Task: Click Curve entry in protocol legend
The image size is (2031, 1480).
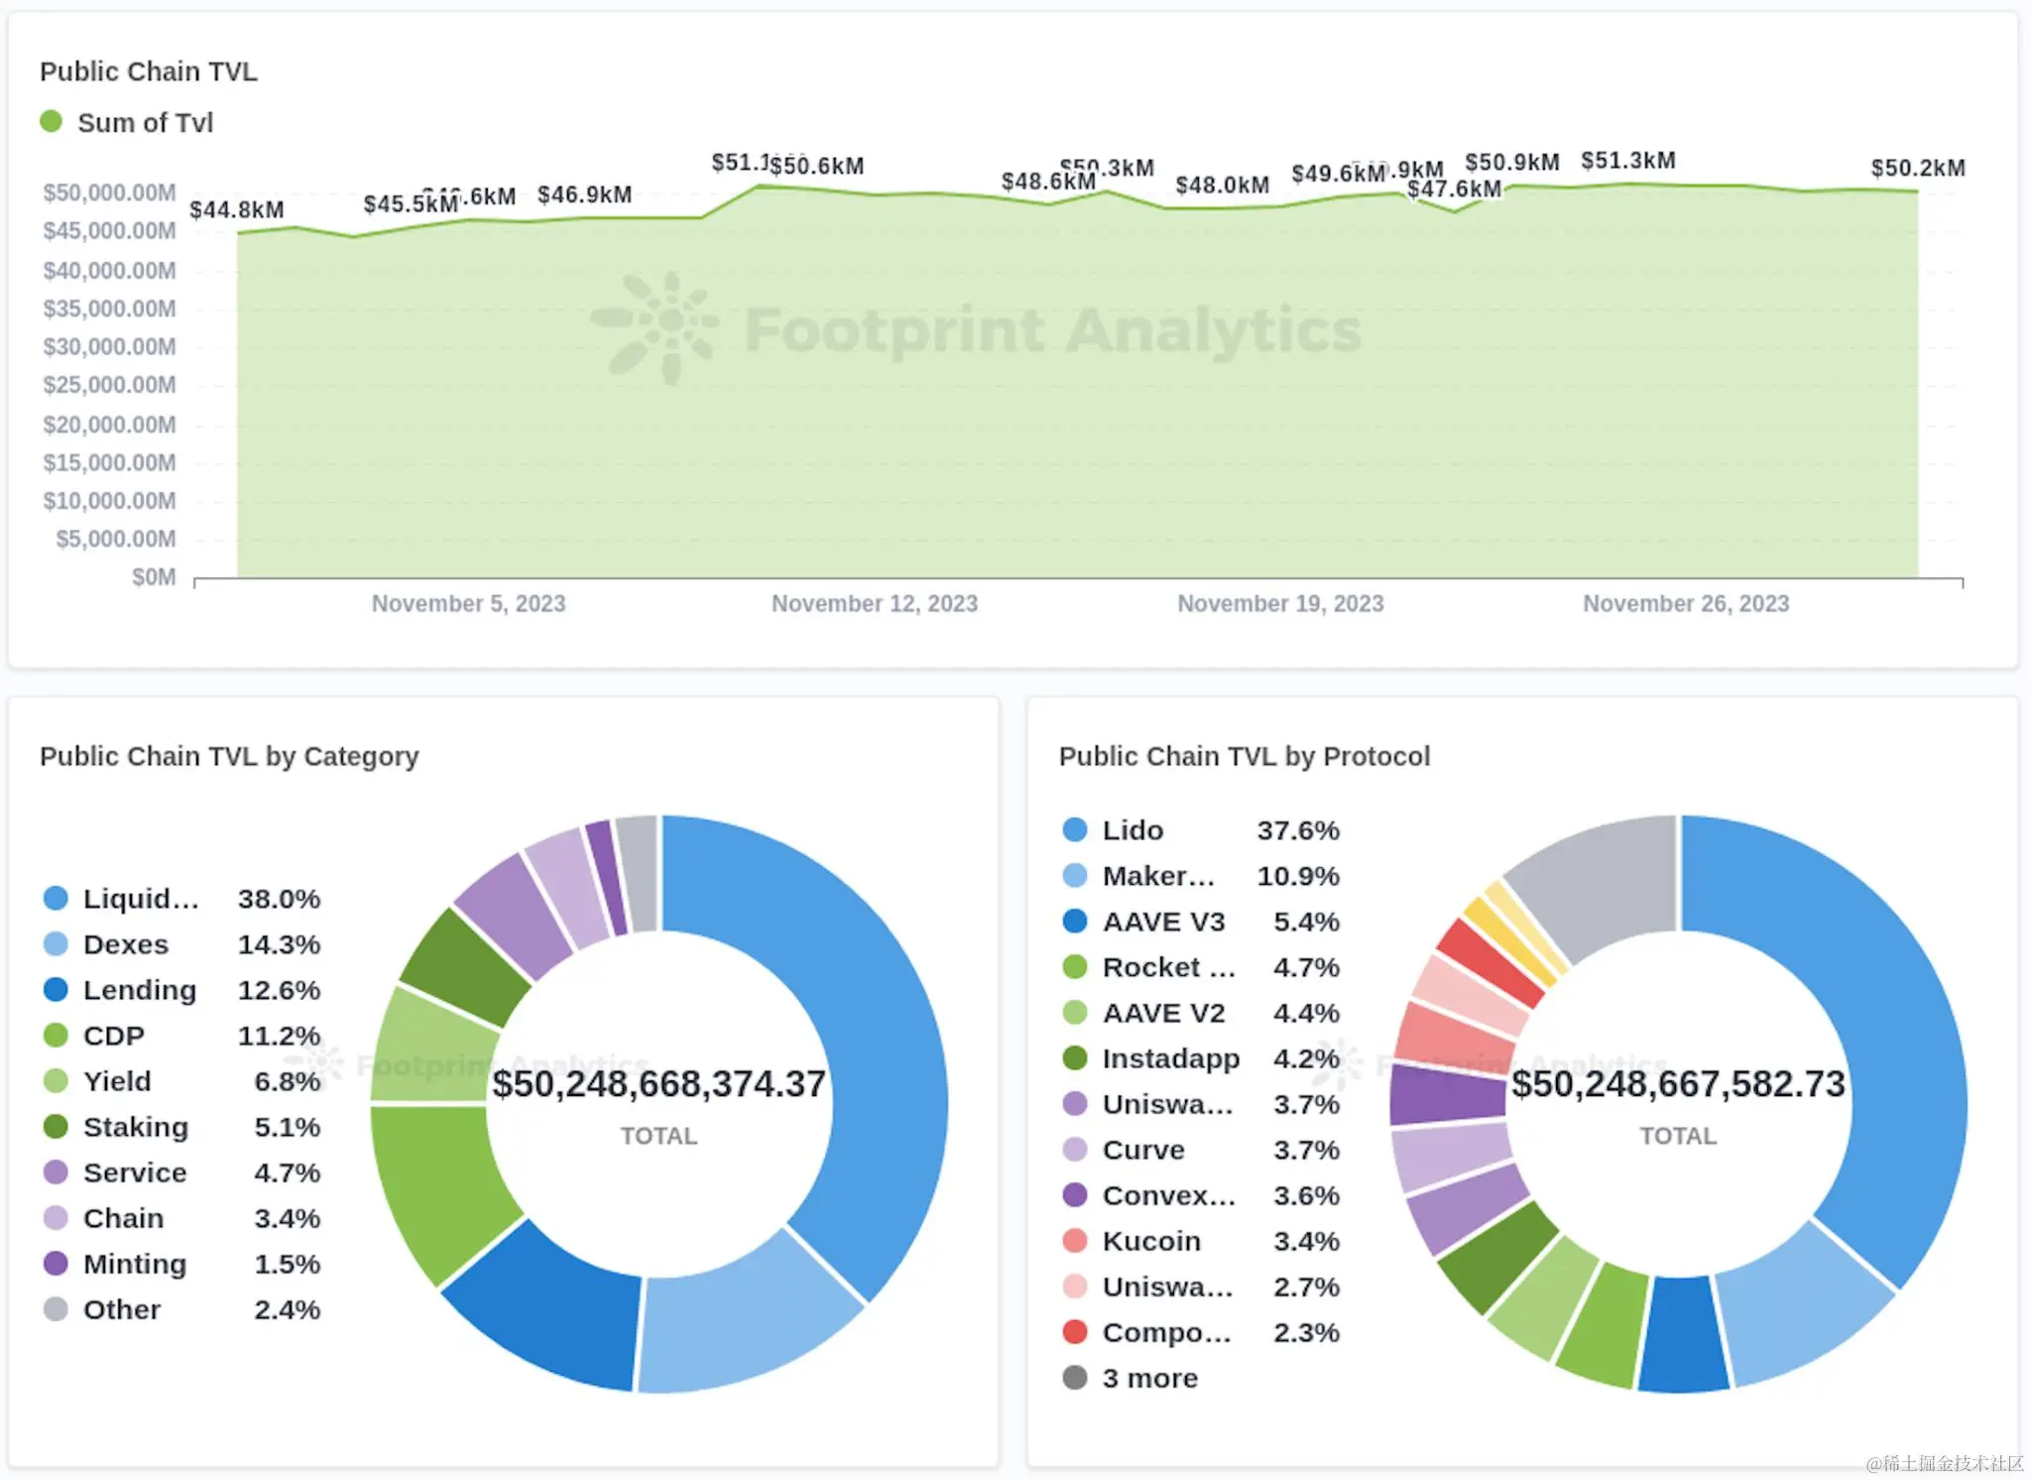Action: pyautogui.click(x=1142, y=1150)
